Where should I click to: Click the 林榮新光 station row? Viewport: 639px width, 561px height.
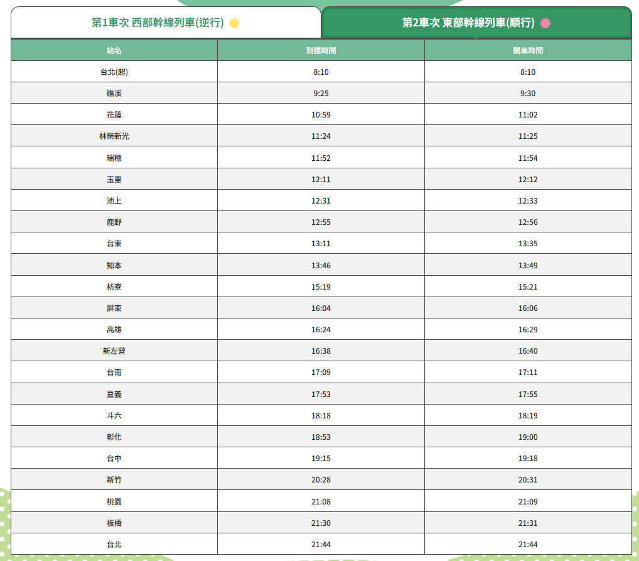(x=114, y=136)
